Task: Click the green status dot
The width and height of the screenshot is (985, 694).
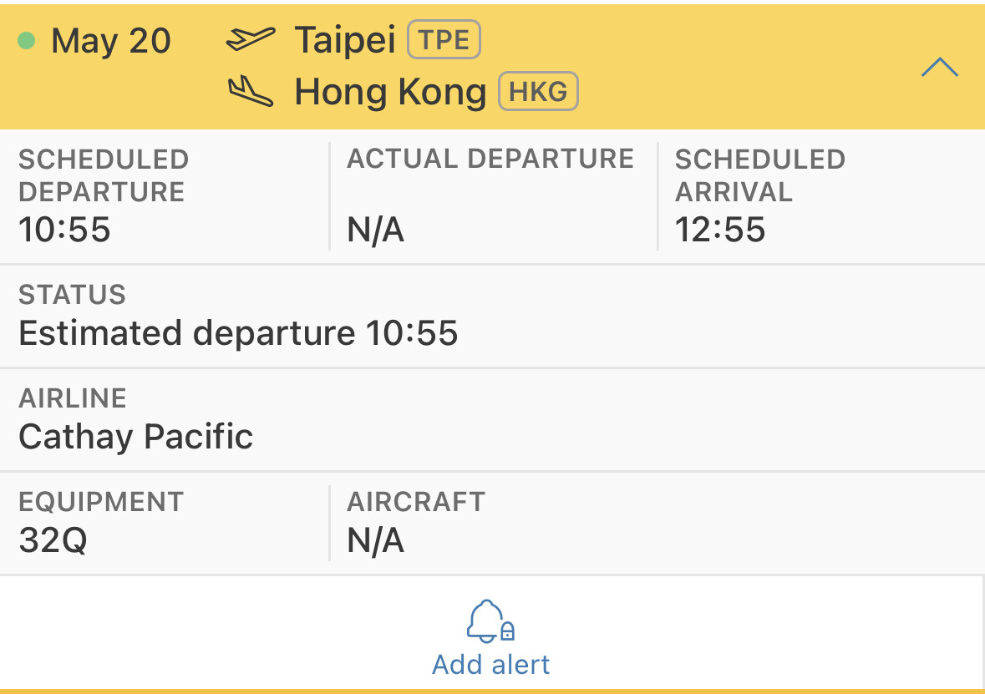Action: 27,40
